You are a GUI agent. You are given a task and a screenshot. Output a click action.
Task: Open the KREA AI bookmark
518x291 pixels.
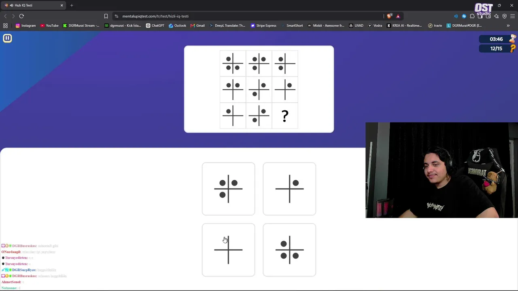[404, 25]
